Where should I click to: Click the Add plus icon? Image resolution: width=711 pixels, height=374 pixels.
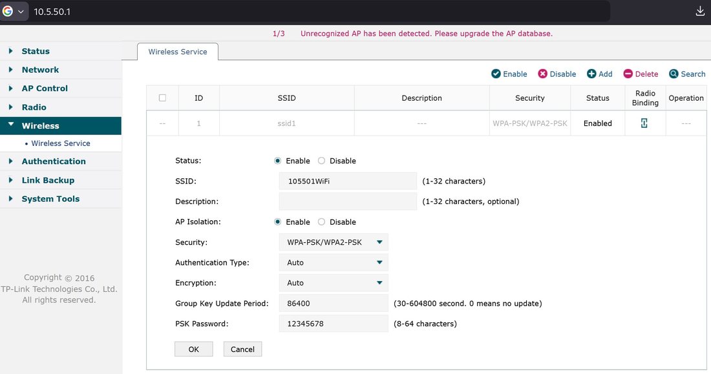tap(591, 74)
